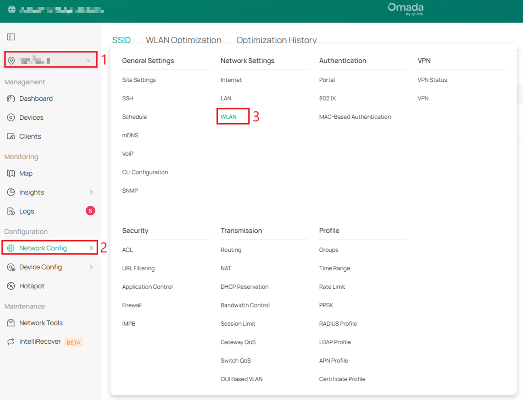The height and width of the screenshot is (400, 523).
Task: Click the Map icon under Monitoring
Action: pos(11,173)
